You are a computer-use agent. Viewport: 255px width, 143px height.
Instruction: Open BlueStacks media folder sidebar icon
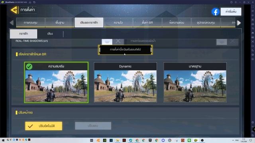[x=253, y=46]
